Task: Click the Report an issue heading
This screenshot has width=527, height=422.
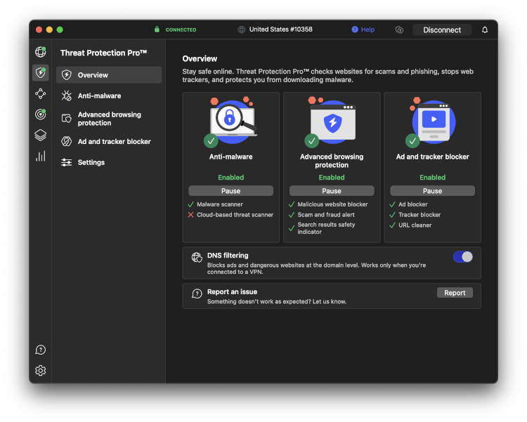Action: (x=233, y=291)
